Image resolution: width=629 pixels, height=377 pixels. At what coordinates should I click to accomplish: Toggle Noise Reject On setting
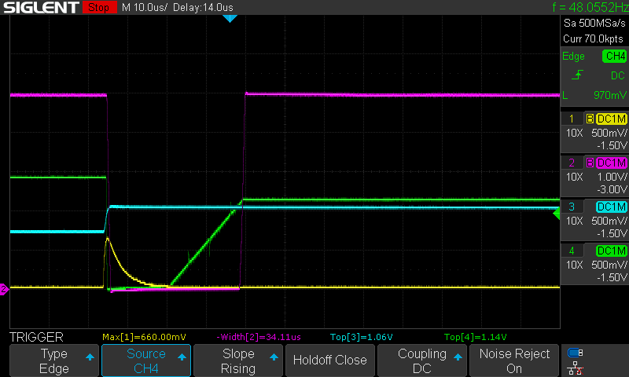point(514,361)
